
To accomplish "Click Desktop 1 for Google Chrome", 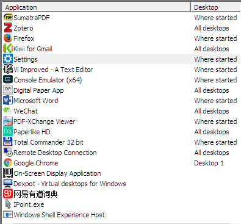I will click(x=209, y=163).
